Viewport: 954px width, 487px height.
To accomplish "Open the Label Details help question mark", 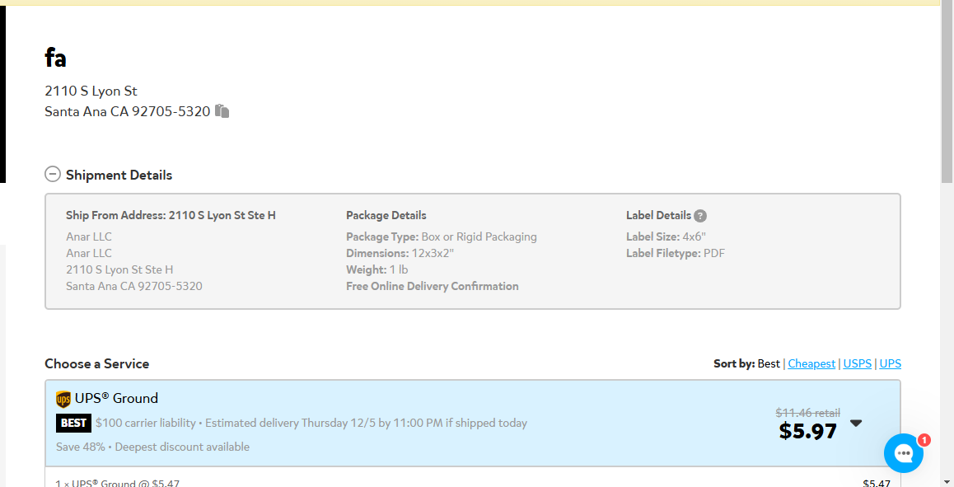I will click(700, 216).
